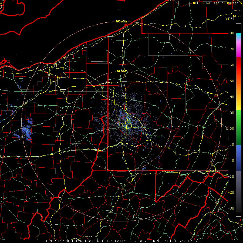Click the 50 NMI range ring label
This screenshot has height=243, width=243.
(x=122, y=72)
